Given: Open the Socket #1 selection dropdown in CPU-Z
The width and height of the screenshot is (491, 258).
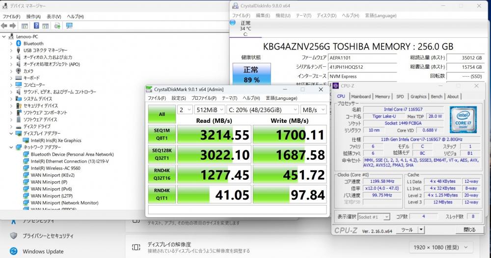Looking at the screenshot, I should (374, 217).
